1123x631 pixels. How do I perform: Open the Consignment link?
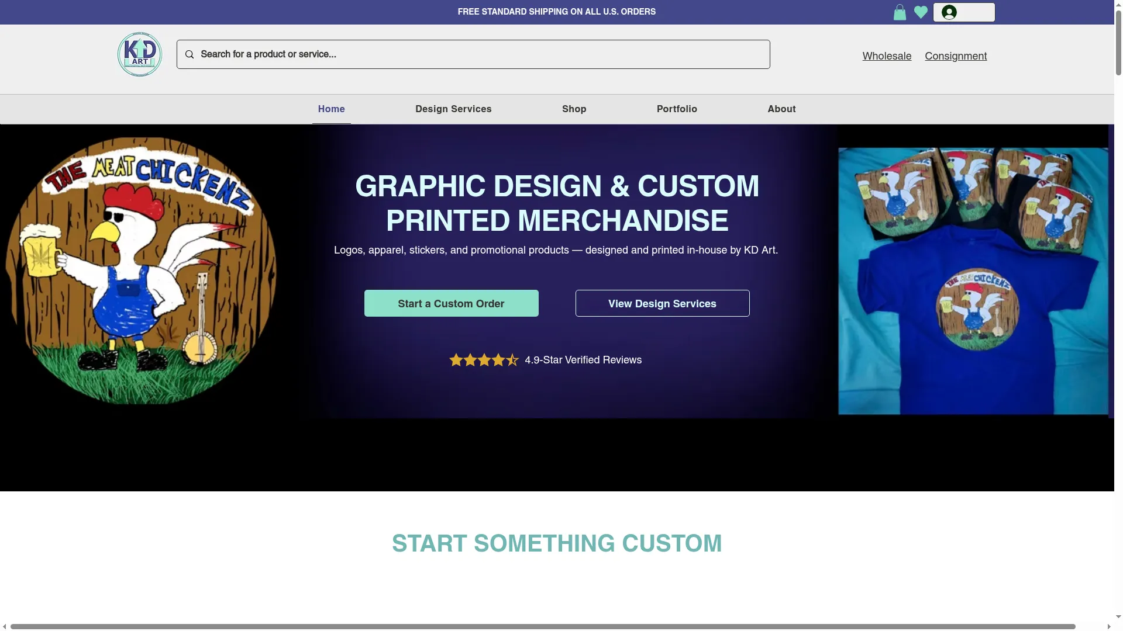coord(956,56)
